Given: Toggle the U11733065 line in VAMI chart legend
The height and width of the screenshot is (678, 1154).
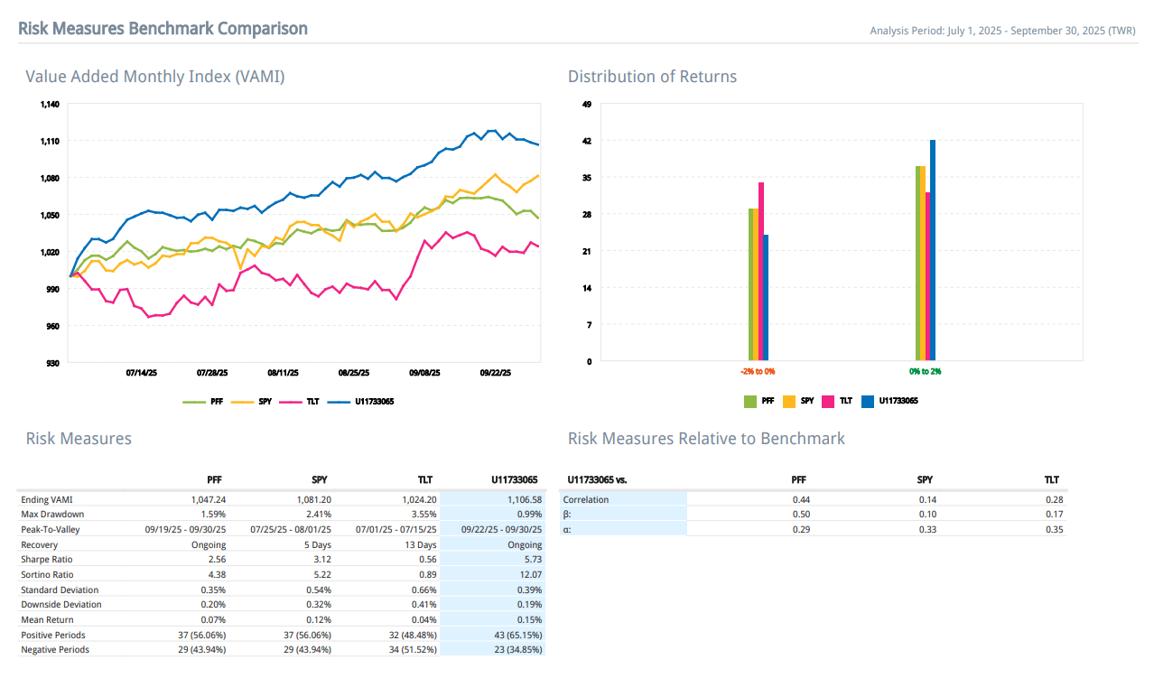Looking at the screenshot, I should (x=360, y=401).
